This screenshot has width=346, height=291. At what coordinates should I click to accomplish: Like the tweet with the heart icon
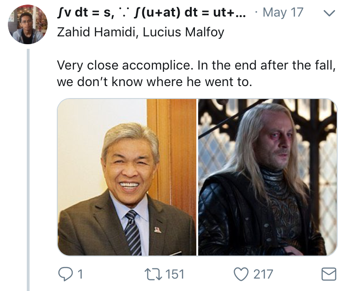241,274
